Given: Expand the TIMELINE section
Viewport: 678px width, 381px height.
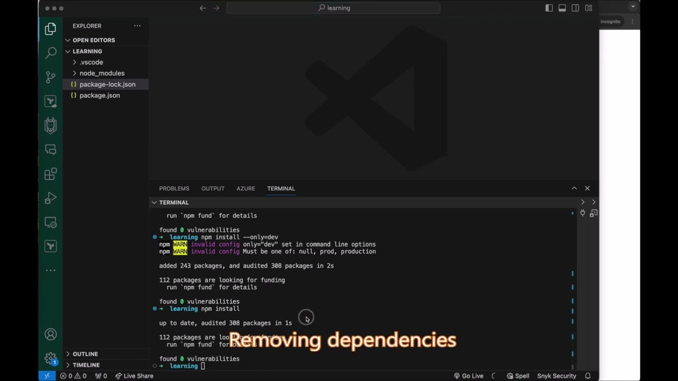Looking at the screenshot, I should (86, 365).
